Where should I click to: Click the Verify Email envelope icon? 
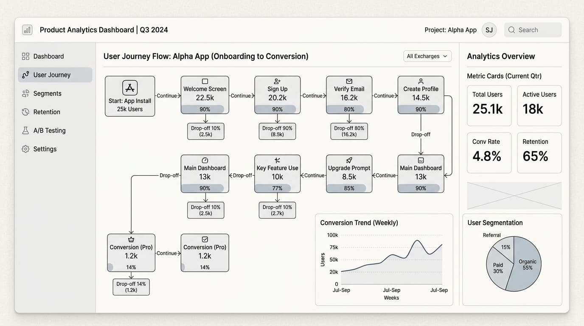point(349,81)
